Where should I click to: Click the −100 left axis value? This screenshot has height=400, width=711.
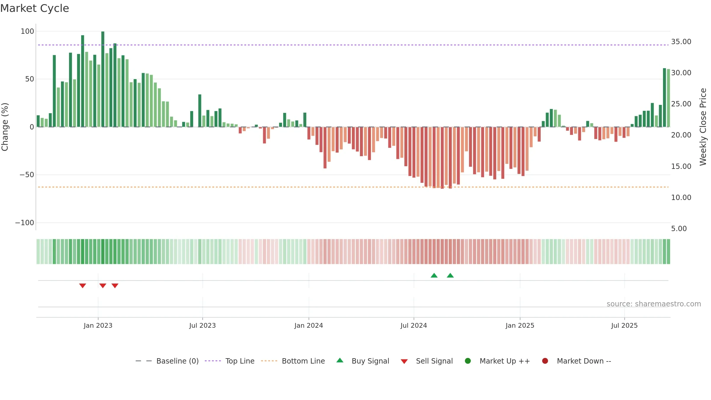click(x=25, y=223)
